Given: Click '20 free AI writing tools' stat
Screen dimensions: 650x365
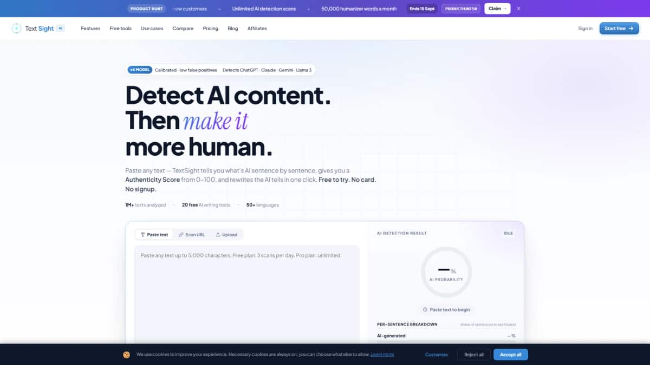Looking at the screenshot, I should [x=206, y=205].
